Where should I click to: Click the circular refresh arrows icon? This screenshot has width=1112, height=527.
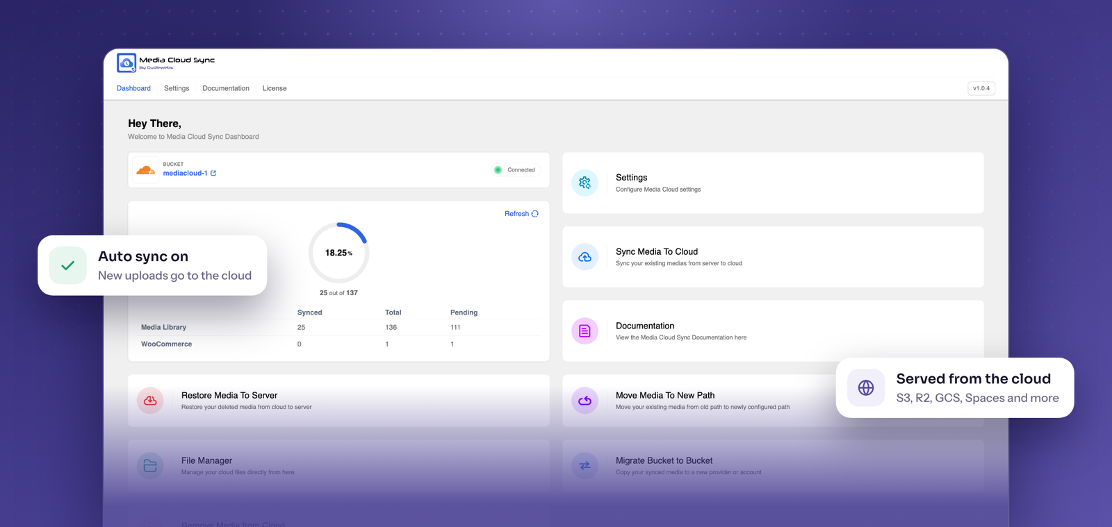535,214
